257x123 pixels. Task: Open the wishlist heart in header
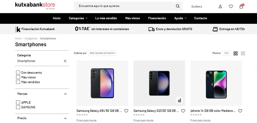point(231,6)
